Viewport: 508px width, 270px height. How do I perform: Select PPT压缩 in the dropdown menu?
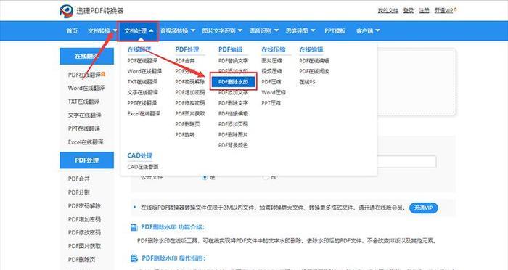point(271,103)
